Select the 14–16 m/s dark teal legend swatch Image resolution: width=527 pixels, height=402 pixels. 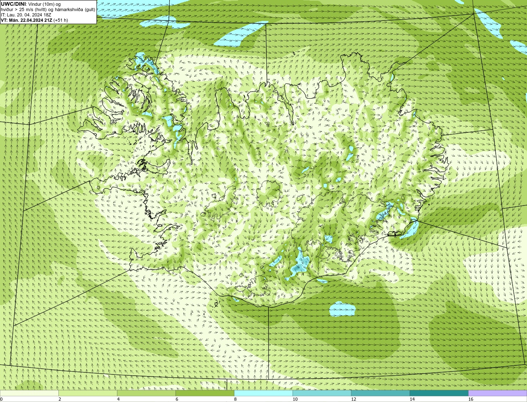pos(439,393)
